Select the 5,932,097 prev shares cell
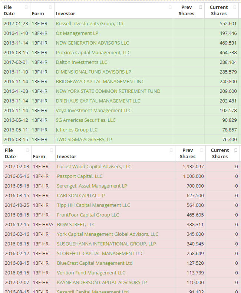Screen dimensions: 241x293 (190, 167)
